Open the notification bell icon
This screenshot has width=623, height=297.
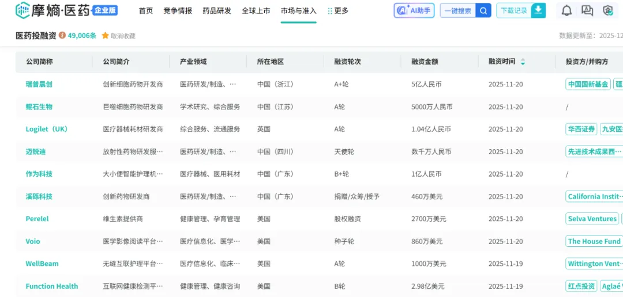566,10
